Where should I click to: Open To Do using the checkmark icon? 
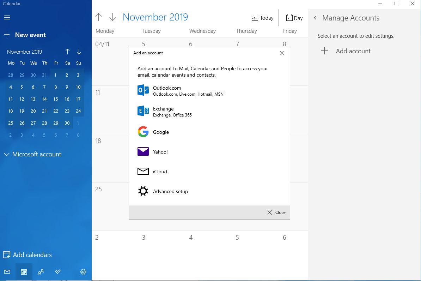tap(58, 272)
